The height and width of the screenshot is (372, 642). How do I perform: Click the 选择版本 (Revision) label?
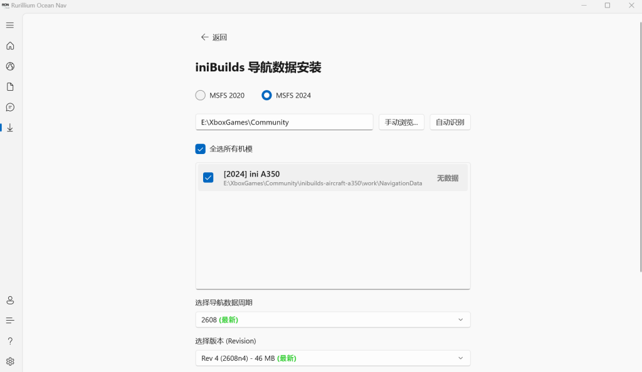pyautogui.click(x=226, y=341)
